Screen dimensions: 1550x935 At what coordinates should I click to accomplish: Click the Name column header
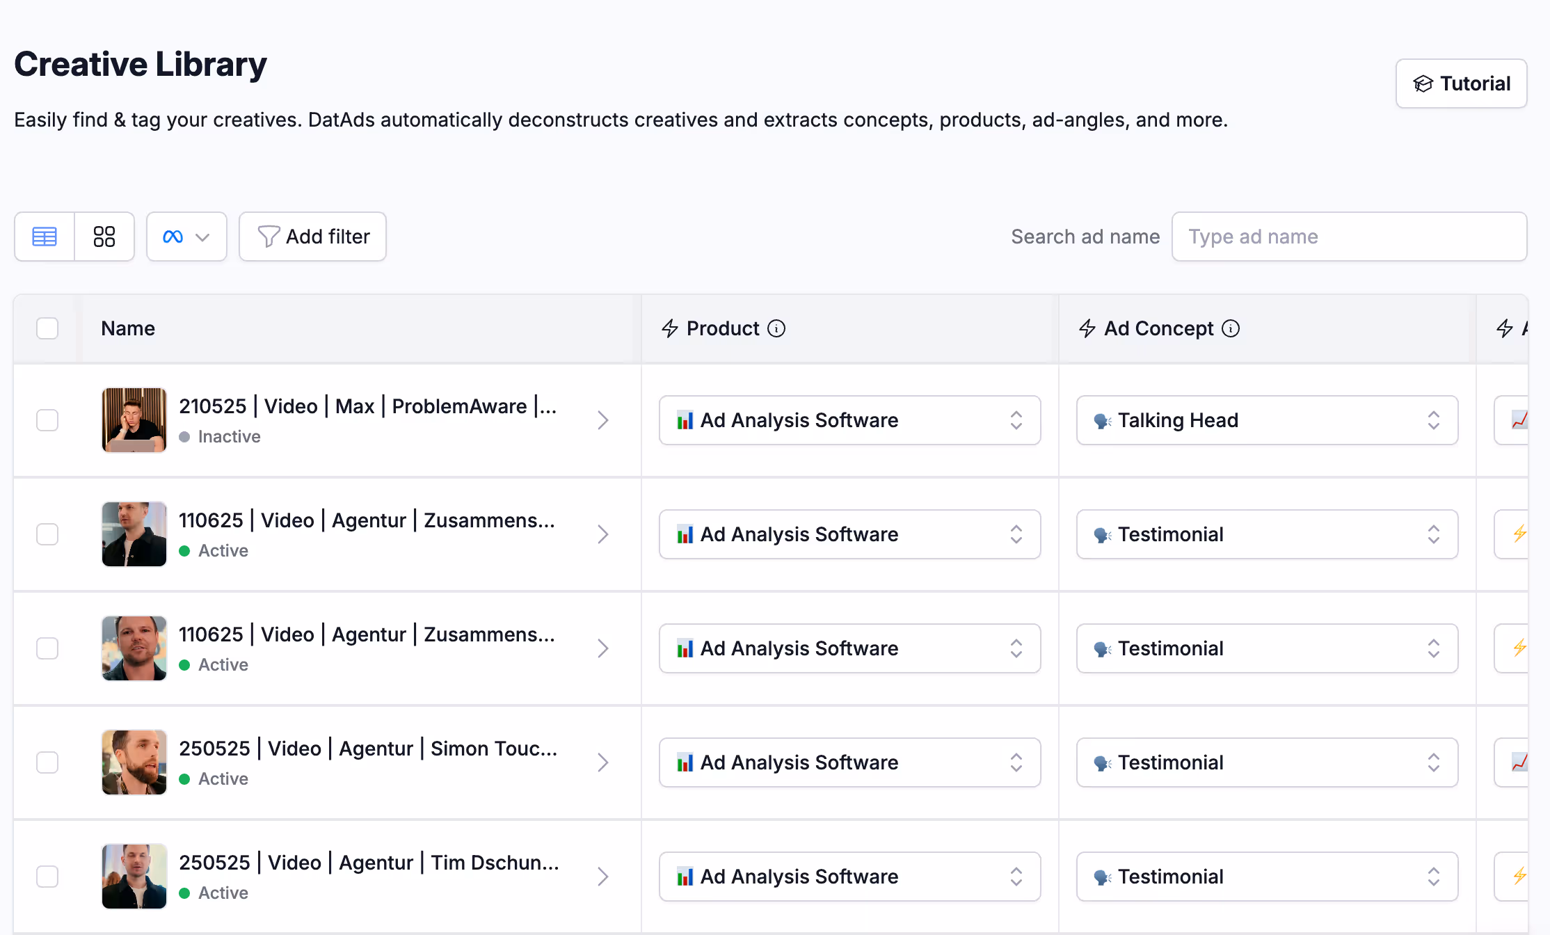pyautogui.click(x=128, y=328)
